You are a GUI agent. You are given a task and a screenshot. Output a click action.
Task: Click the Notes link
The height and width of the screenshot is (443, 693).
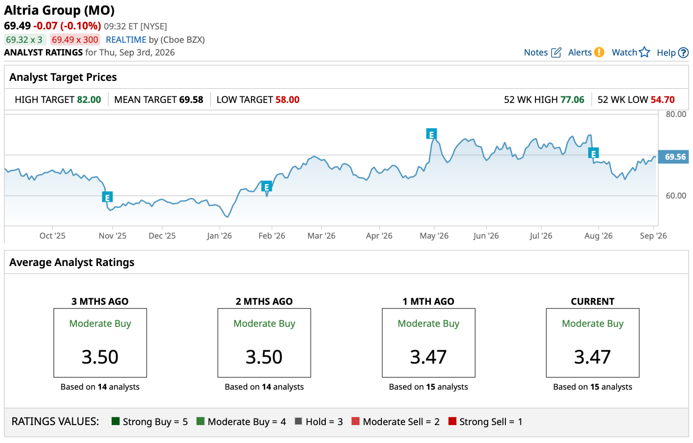coord(536,52)
